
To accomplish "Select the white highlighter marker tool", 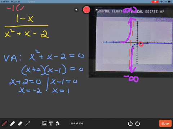I will point(12,123).
